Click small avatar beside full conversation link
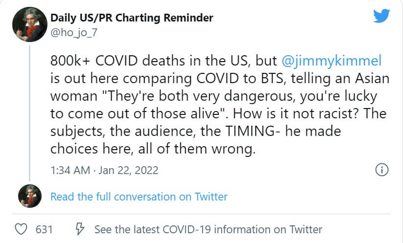This screenshot has width=403, height=243. [x=29, y=197]
